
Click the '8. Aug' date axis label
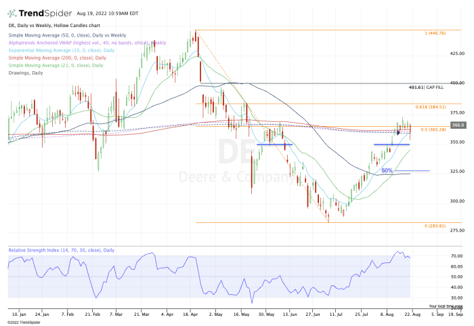387,314
